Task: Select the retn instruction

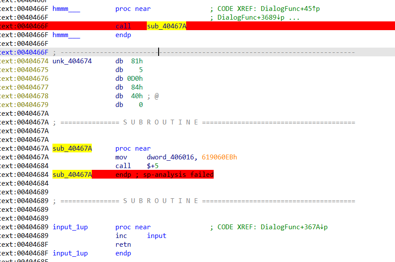Action: pyautogui.click(x=123, y=245)
